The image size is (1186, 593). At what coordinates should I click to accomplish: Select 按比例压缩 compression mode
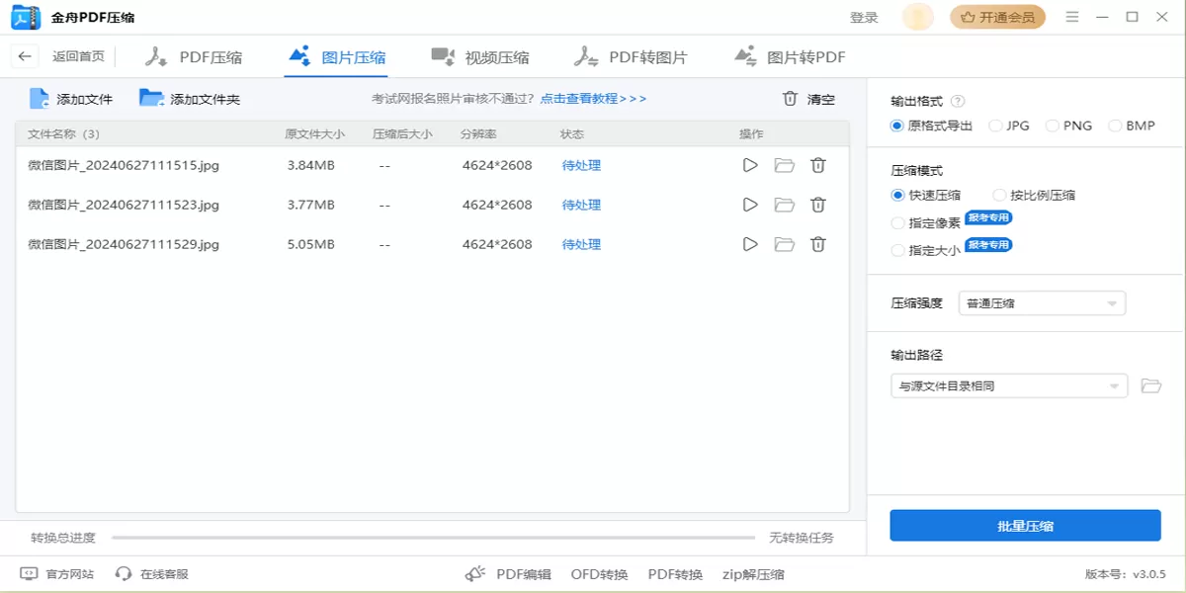(1034, 195)
